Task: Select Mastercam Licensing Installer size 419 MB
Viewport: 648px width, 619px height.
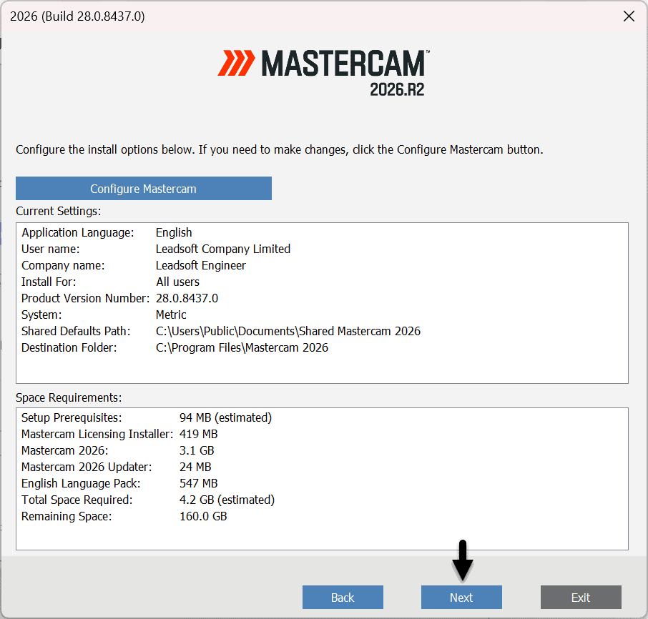Action: 198,434
